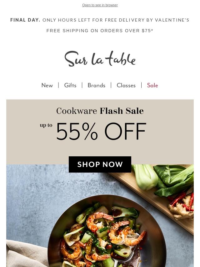
Task: Click the FINAL DAY Valentine's delivery banner
Action: pos(100,20)
